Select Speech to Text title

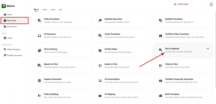(51, 64)
